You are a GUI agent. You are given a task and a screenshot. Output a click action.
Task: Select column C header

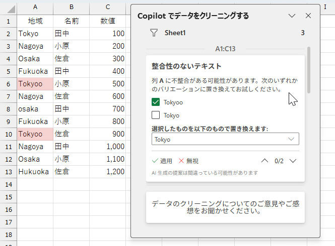click(108, 7)
